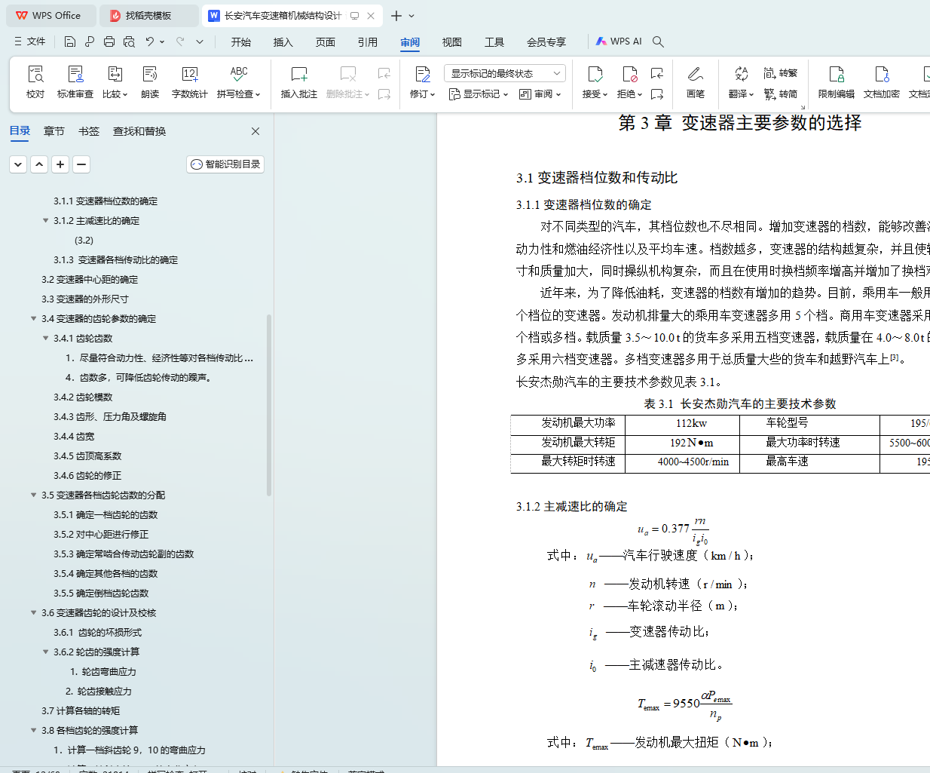930x773 pixels.
Task: Open the quick access toolbar customize arrow
Action: point(200,41)
